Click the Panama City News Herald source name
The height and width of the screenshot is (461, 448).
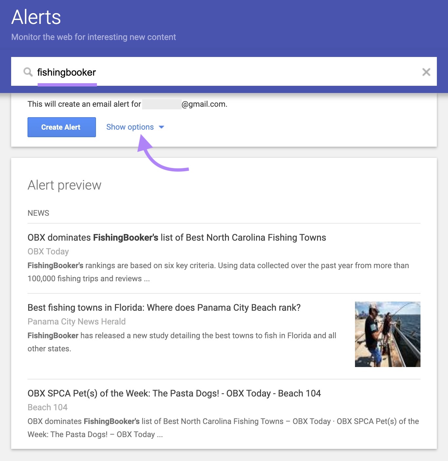coord(76,322)
